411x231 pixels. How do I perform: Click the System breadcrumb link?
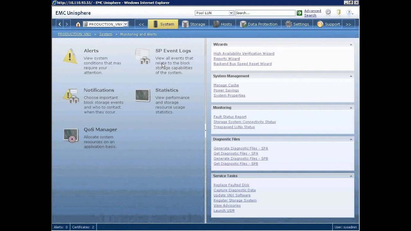pos(106,34)
